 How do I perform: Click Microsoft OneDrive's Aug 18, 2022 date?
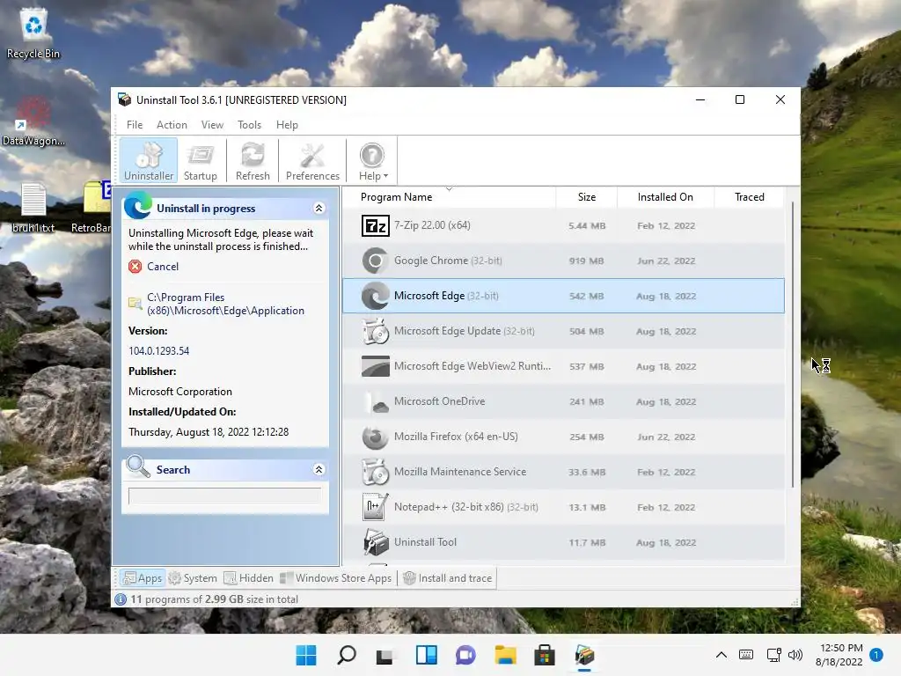(666, 401)
